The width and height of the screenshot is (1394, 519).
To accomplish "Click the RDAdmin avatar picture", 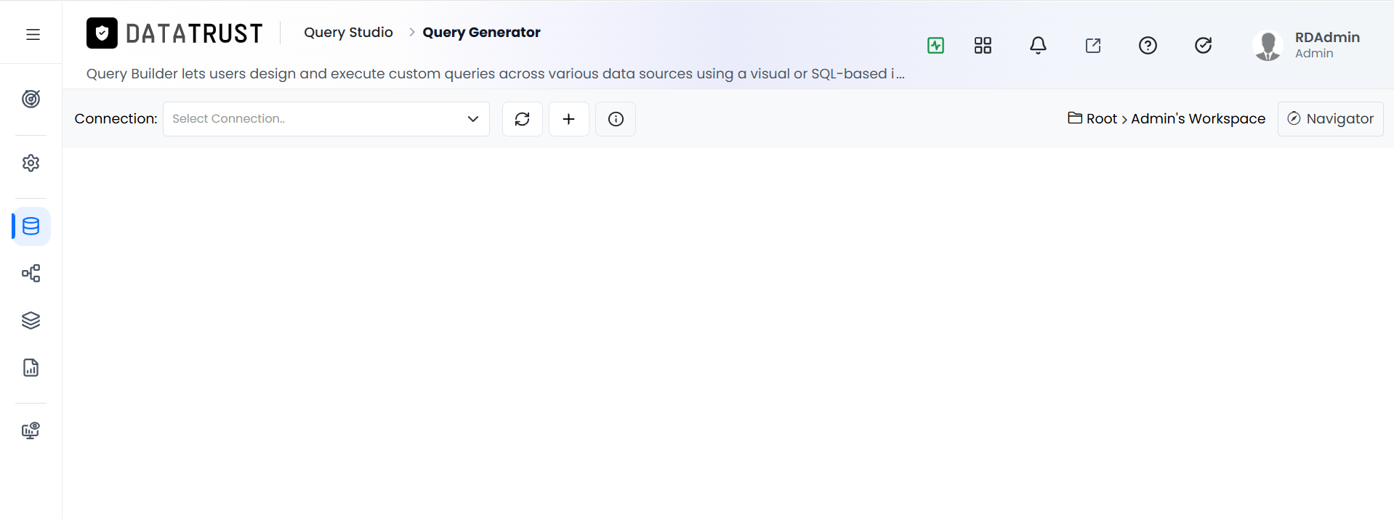I will click(1268, 45).
